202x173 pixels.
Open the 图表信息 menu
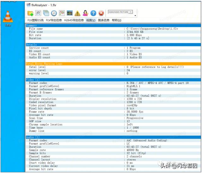pos(104,20)
